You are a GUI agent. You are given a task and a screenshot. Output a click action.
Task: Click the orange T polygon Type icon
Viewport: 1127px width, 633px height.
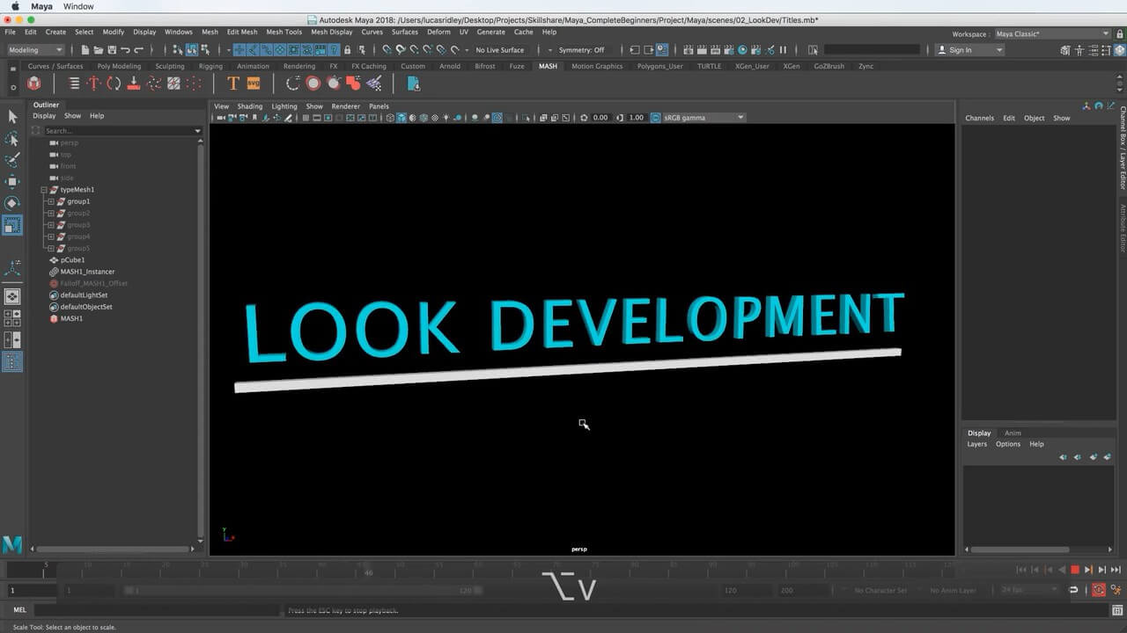(x=233, y=84)
